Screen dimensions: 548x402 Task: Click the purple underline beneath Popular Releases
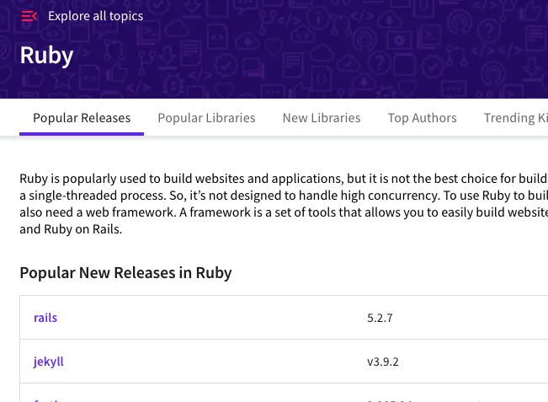coord(82,134)
